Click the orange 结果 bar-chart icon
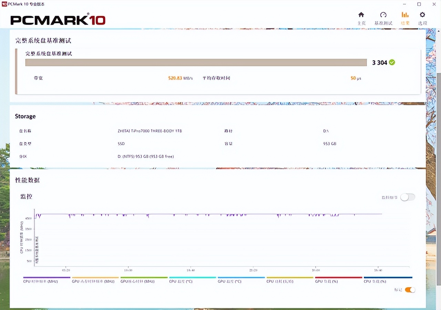The height and width of the screenshot is (310, 441). 405,15
